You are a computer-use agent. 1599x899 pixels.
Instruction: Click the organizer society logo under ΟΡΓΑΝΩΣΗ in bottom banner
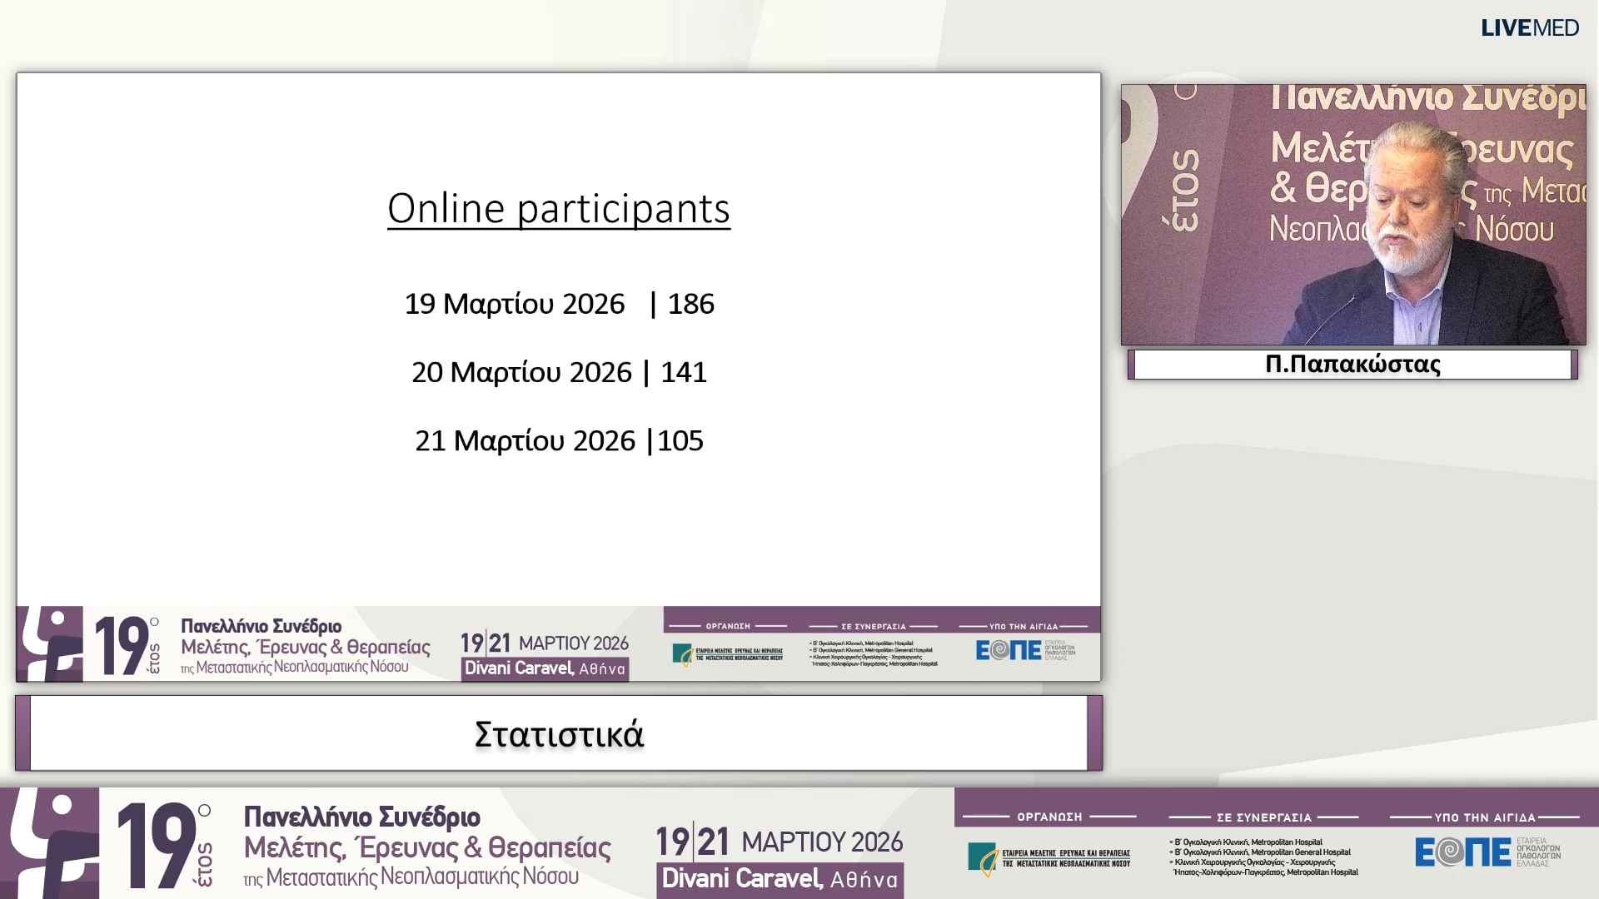pos(1049,859)
